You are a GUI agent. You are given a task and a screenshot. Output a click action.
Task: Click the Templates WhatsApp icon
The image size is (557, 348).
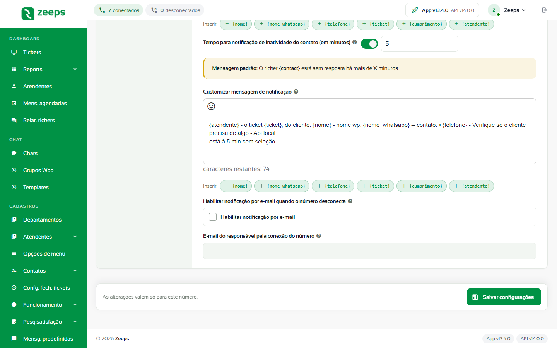click(x=14, y=187)
